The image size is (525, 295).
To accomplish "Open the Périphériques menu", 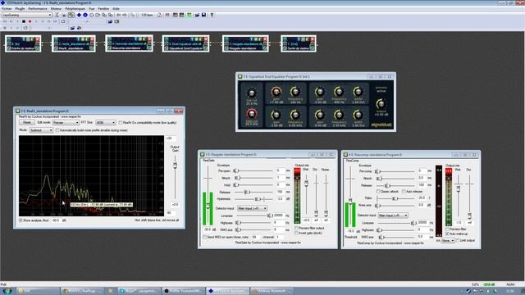I will (x=75, y=9).
